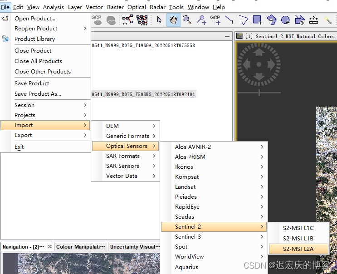Pan image up with compass arrow
The height and width of the screenshot is (274, 337).
pos(259,52)
